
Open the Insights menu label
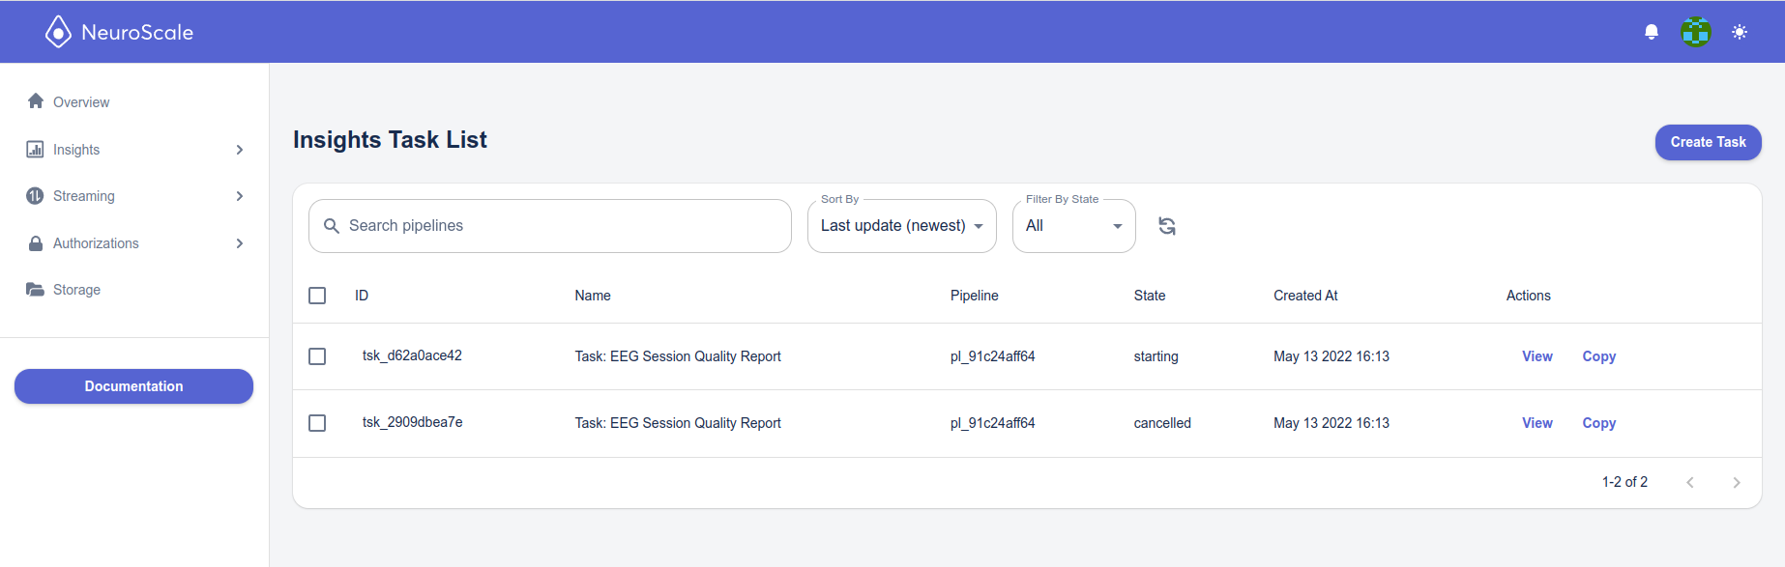[76, 150]
